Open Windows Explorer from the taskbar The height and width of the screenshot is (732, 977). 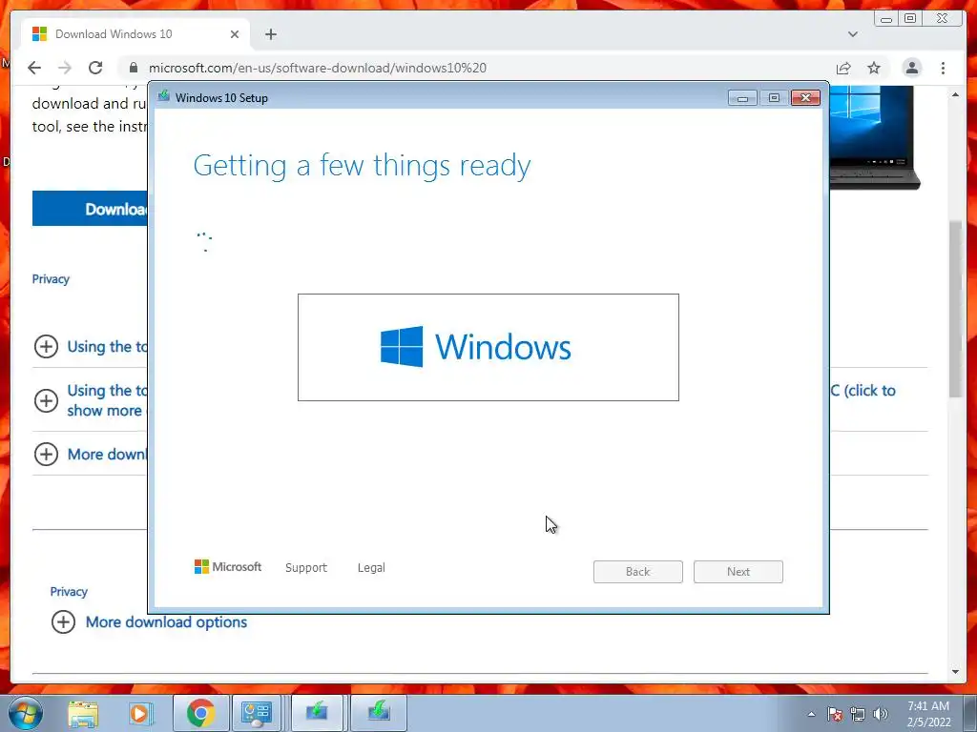tap(83, 713)
